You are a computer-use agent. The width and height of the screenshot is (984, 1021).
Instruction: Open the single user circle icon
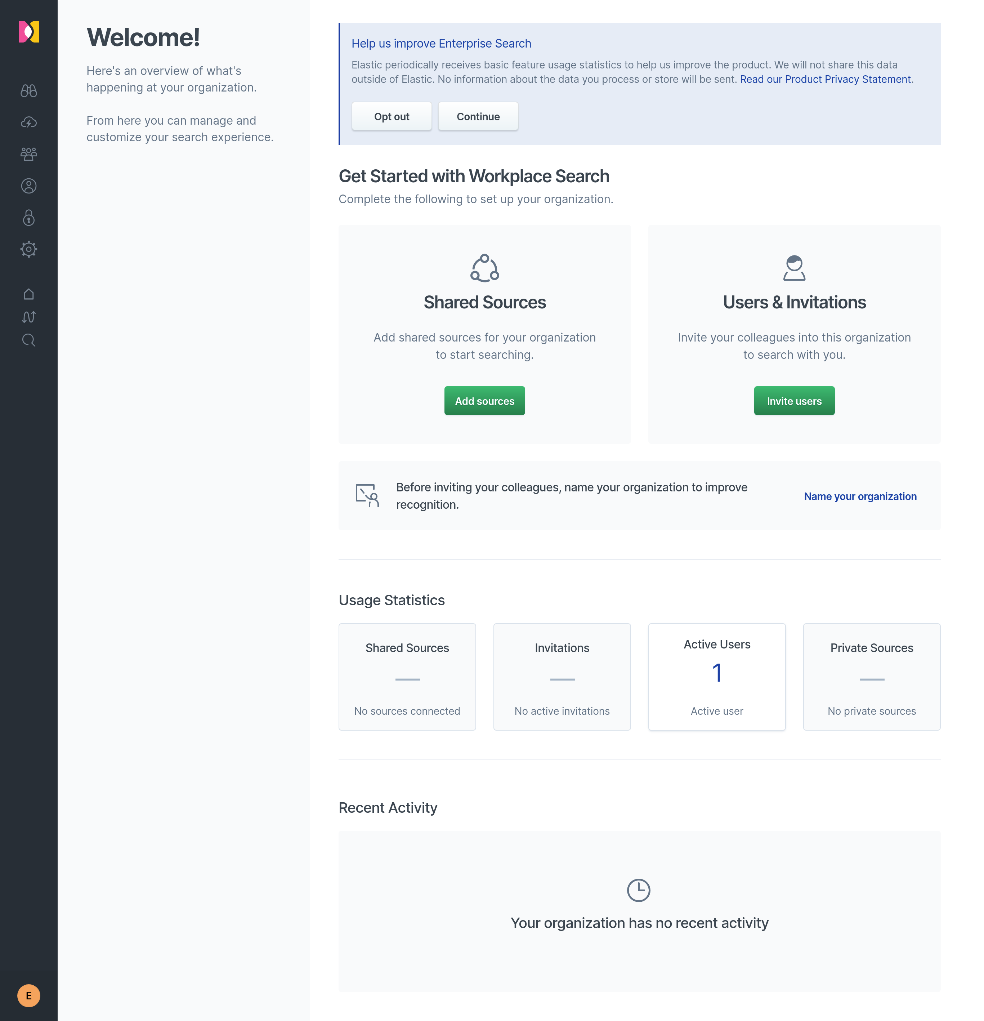click(x=29, y=186)
